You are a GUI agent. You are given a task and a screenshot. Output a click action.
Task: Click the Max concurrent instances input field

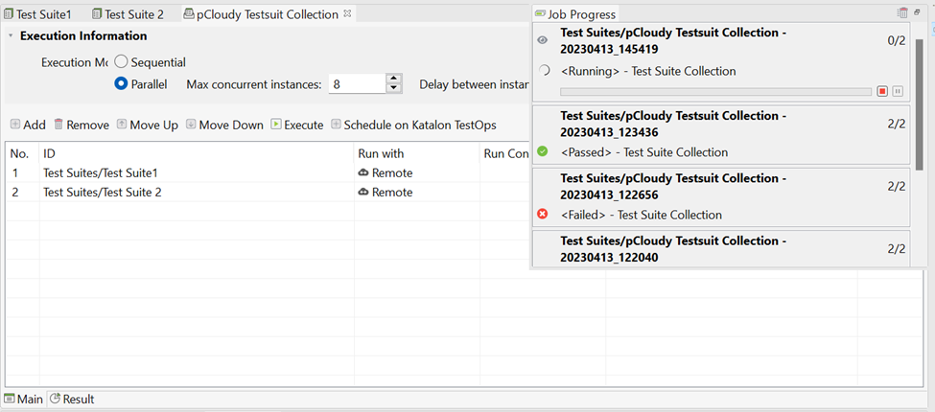tap(355, 84)
